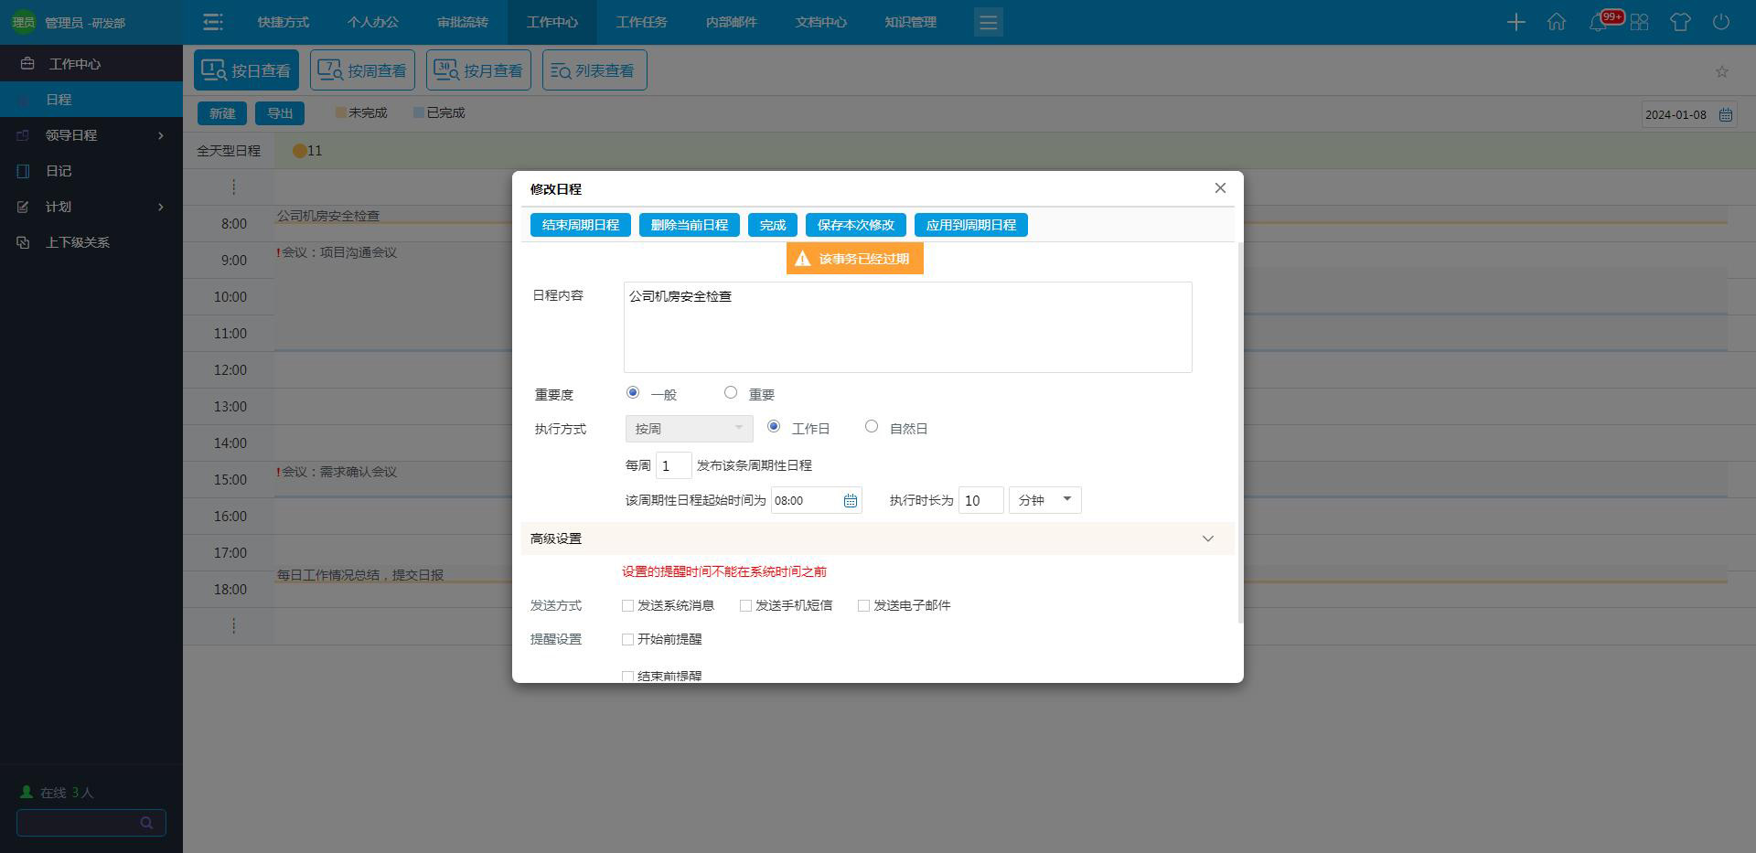Open the 分钟 duration unit dropdown
Viewport: 1756px width, 853px height.
tap(1044, 500)
